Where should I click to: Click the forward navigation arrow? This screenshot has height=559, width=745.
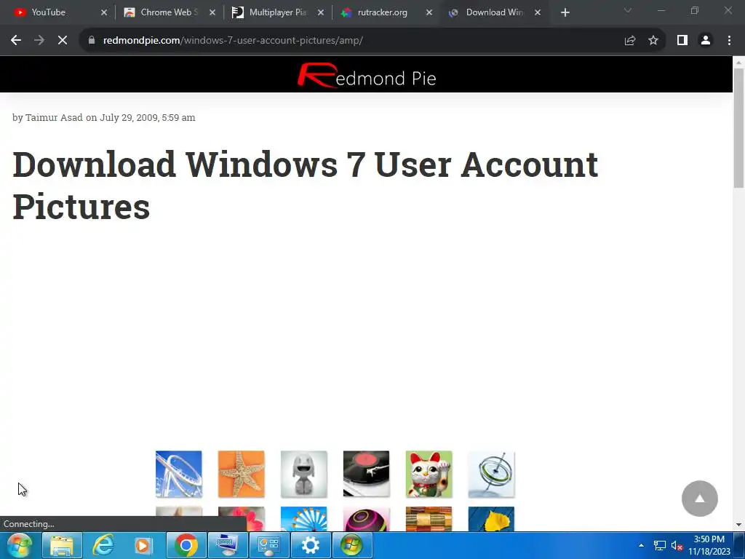(x=39, y=41)
